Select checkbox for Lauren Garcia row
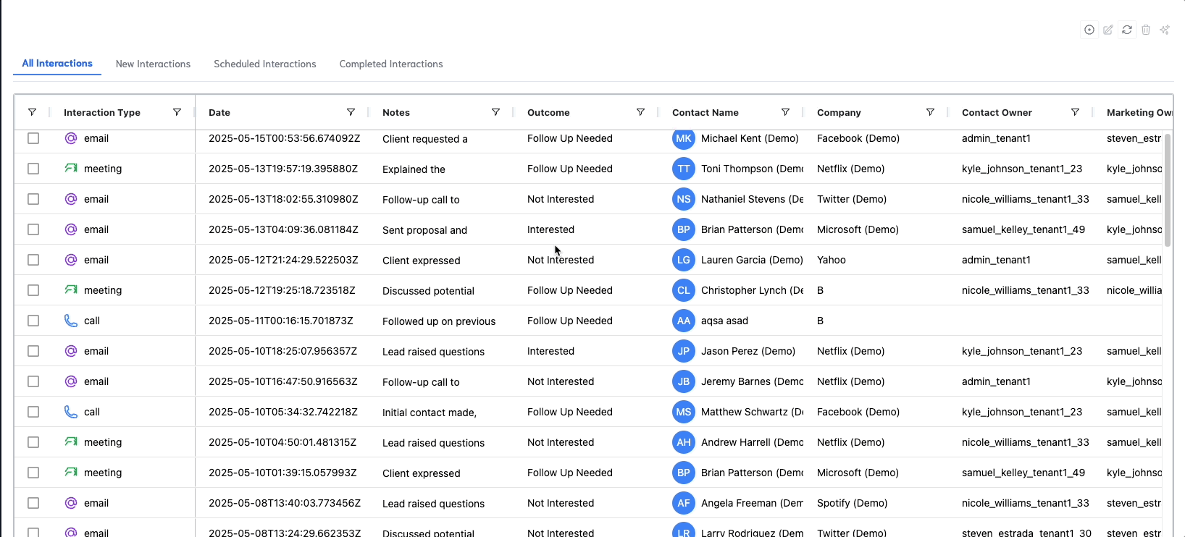The height and width of the screenshot is (537, 1185). 33,260
